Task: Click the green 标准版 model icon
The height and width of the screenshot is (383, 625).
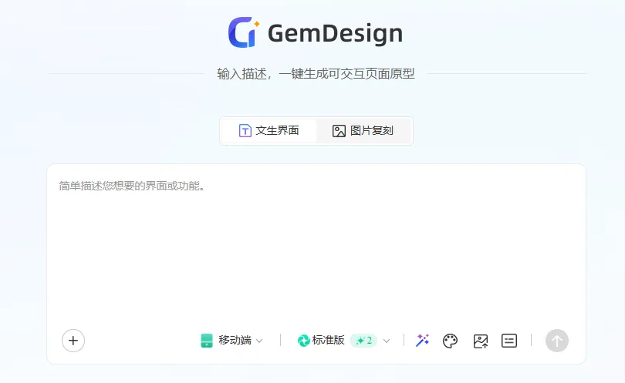Action: pyautogui.click(x=304, y=341)
